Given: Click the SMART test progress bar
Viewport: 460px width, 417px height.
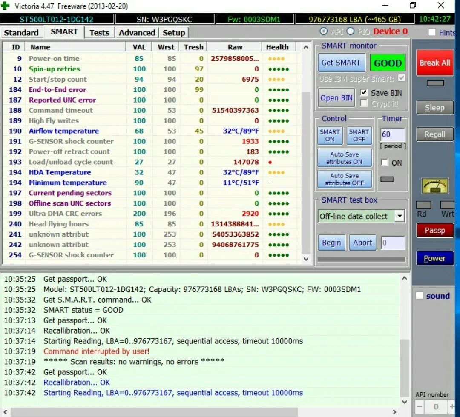Looking at the screenshot, I should [362, 259].
